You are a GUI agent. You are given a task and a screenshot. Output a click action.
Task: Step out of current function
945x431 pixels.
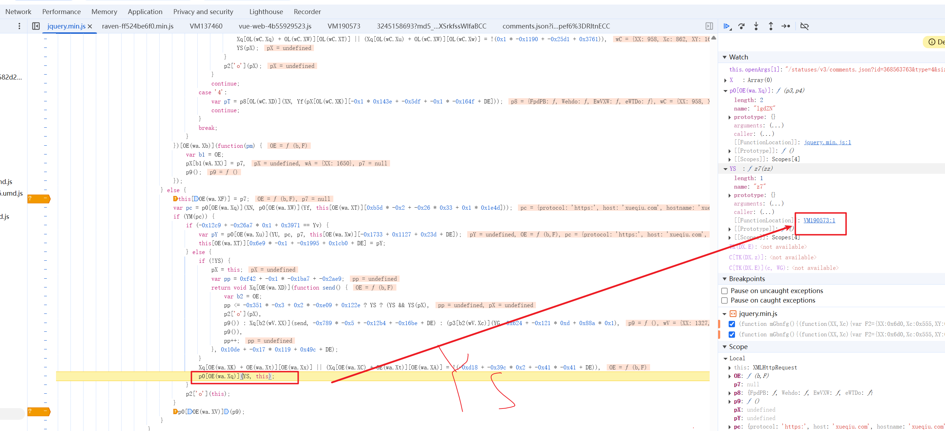[771, 26]
